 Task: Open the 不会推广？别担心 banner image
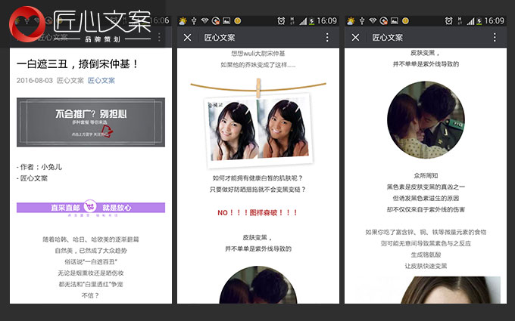[x=91, y=122]
